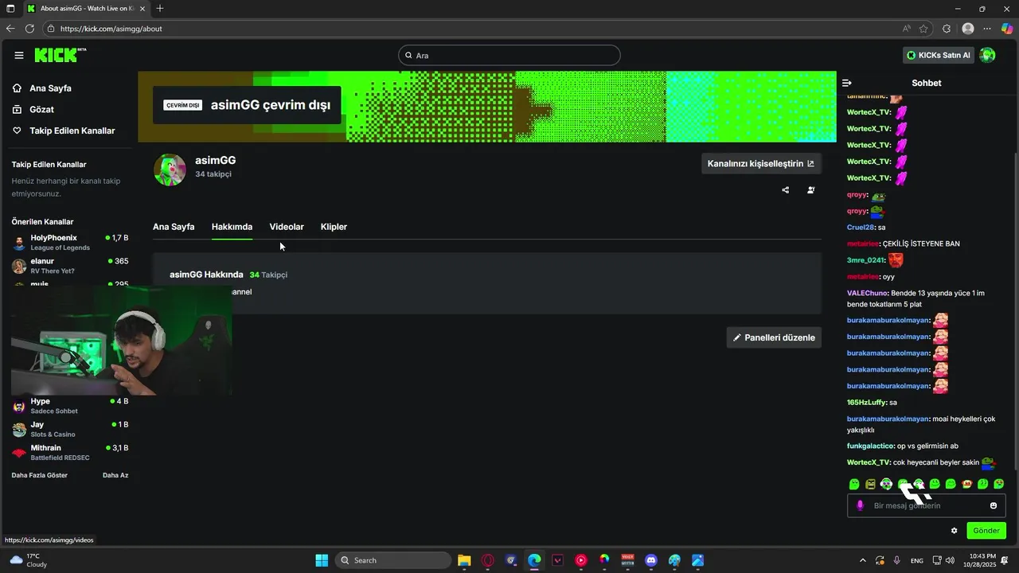Open the Klipler tab

coord(334,227)
